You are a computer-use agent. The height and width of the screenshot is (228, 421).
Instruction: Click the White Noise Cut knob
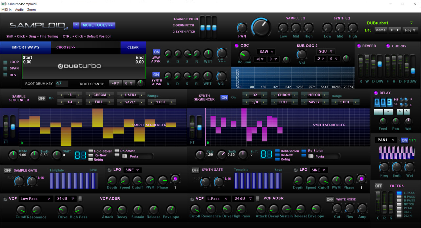click(x=337, y=208)
